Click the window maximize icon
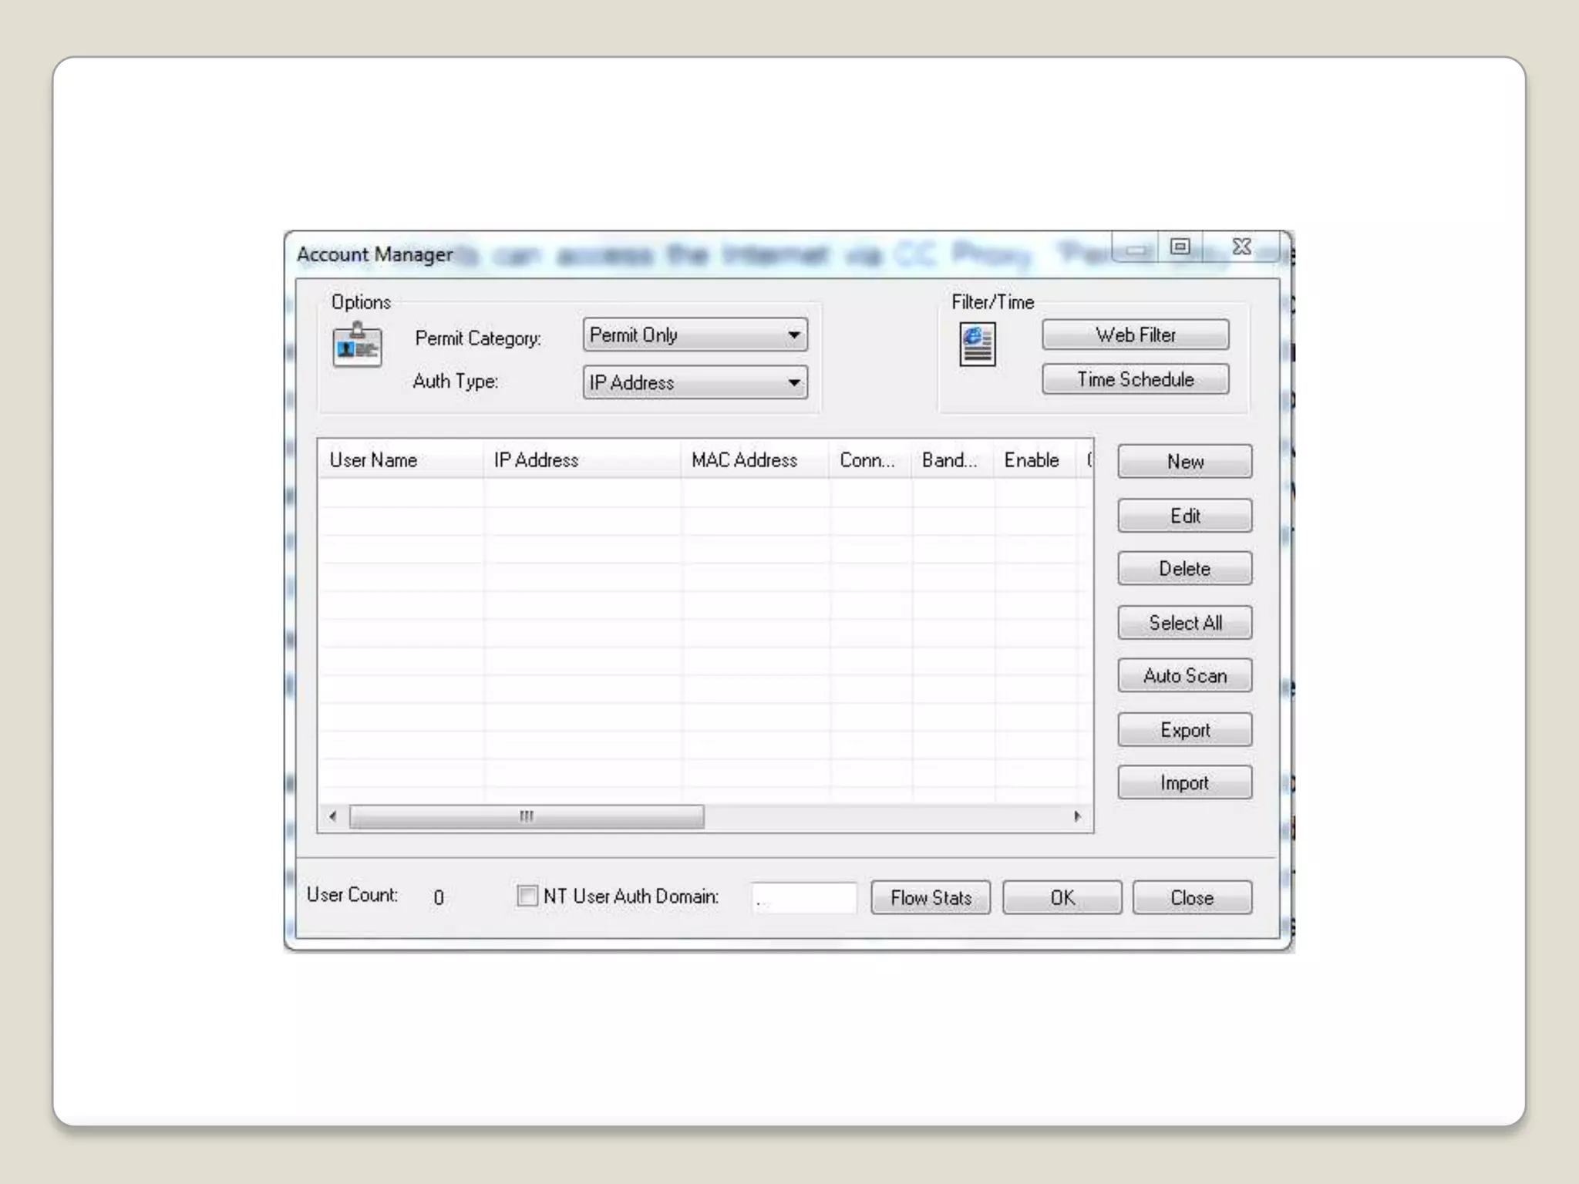 coord(1180,247)
